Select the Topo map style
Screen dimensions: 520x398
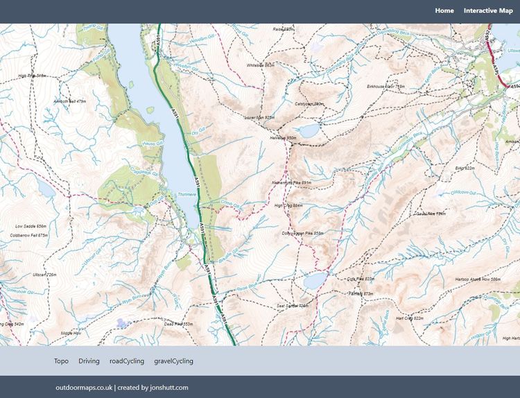point(61,361)
